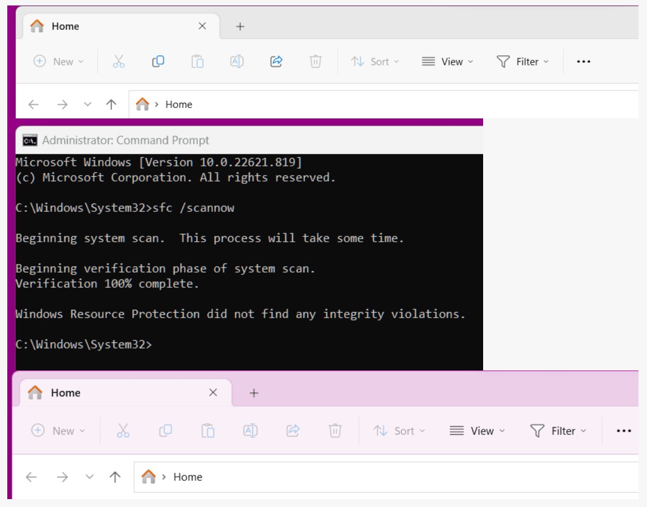The image size is (647, 507).
Task: Go up one level in bottom Explorer window
Action: (115, 477)
